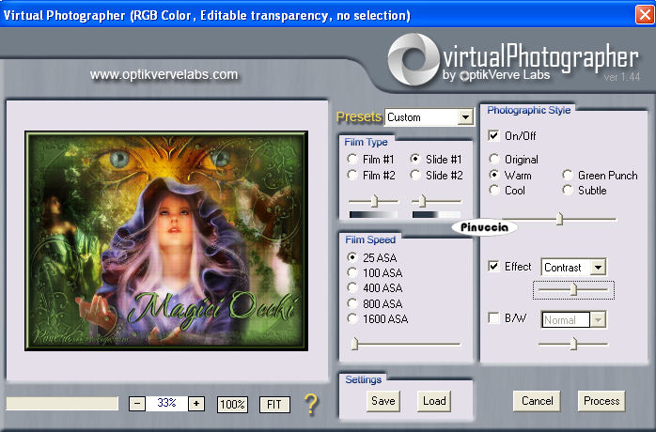Image resolution: width=656 pixels, height=432 pixels.
Task: Choose Slide #1 film type
Action: pyautogui.click(x=415, y=159)
